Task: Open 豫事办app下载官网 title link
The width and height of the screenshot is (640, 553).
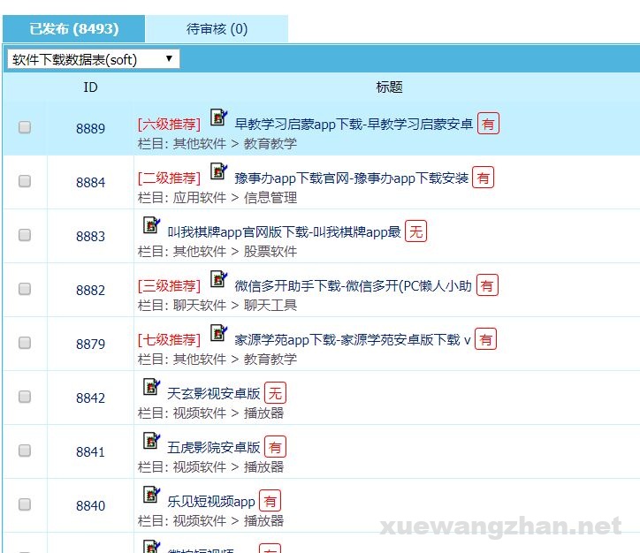Action: 351,178
